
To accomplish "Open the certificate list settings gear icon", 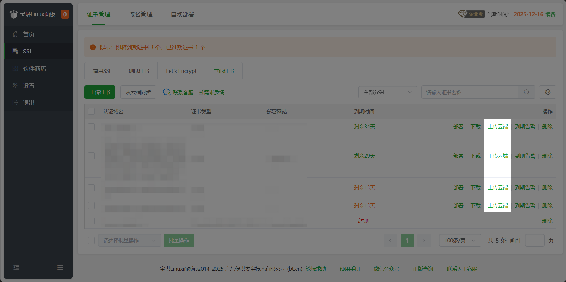I will (547, 92).
